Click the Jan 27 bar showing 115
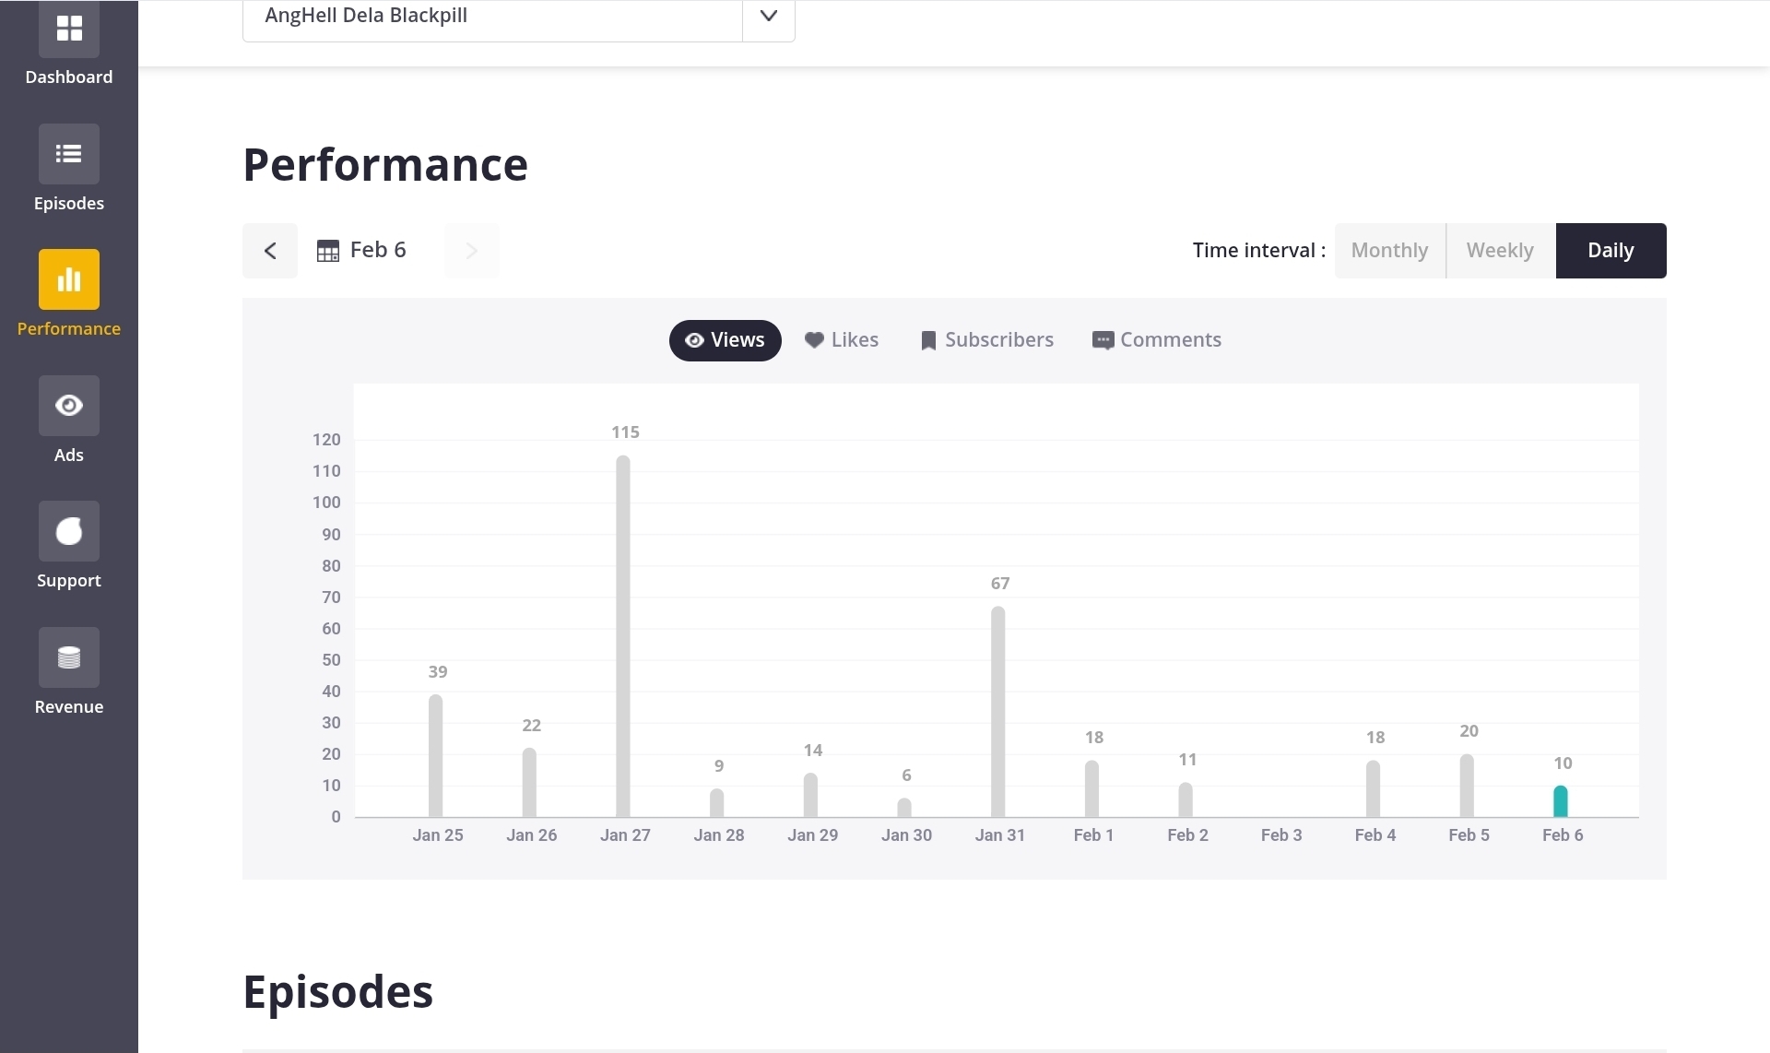 pos(623,636)
